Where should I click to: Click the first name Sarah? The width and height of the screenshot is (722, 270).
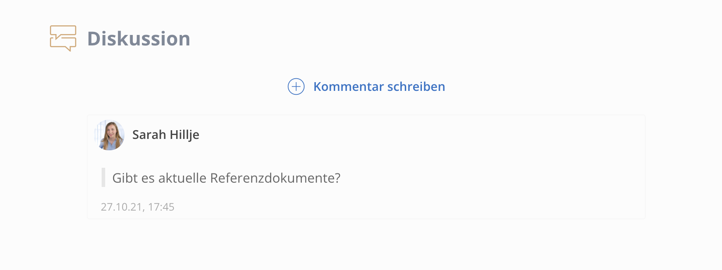[149, 135]
